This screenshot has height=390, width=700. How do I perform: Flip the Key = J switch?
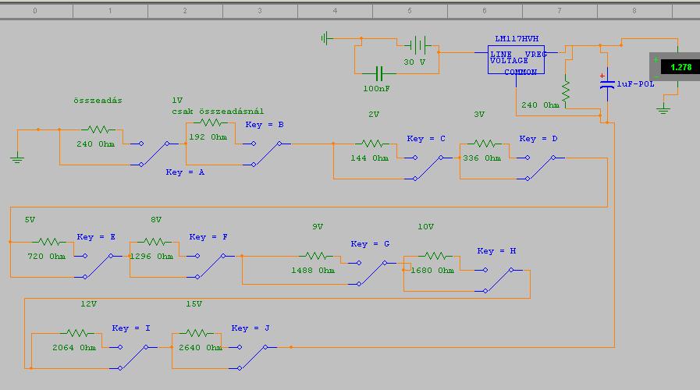tap(253, 357)
